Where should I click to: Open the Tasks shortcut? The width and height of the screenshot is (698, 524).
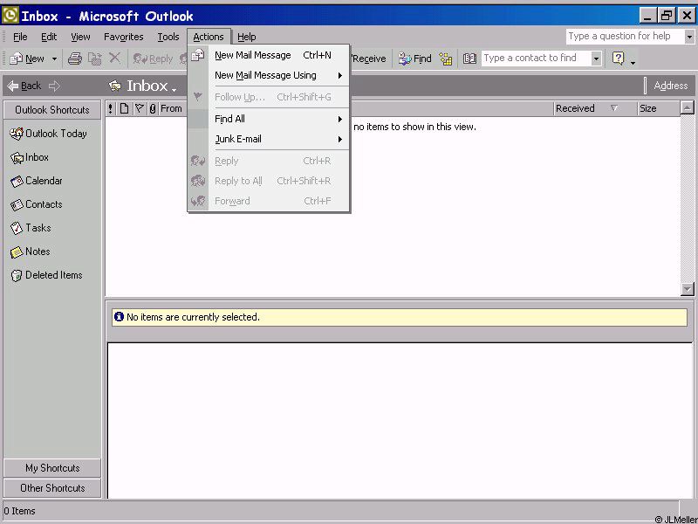coord(31,228)
